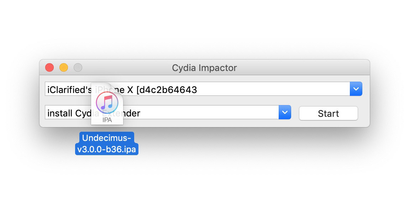Open the install command dropdown arrow
410x213 pixels.
tap(285, 113)
